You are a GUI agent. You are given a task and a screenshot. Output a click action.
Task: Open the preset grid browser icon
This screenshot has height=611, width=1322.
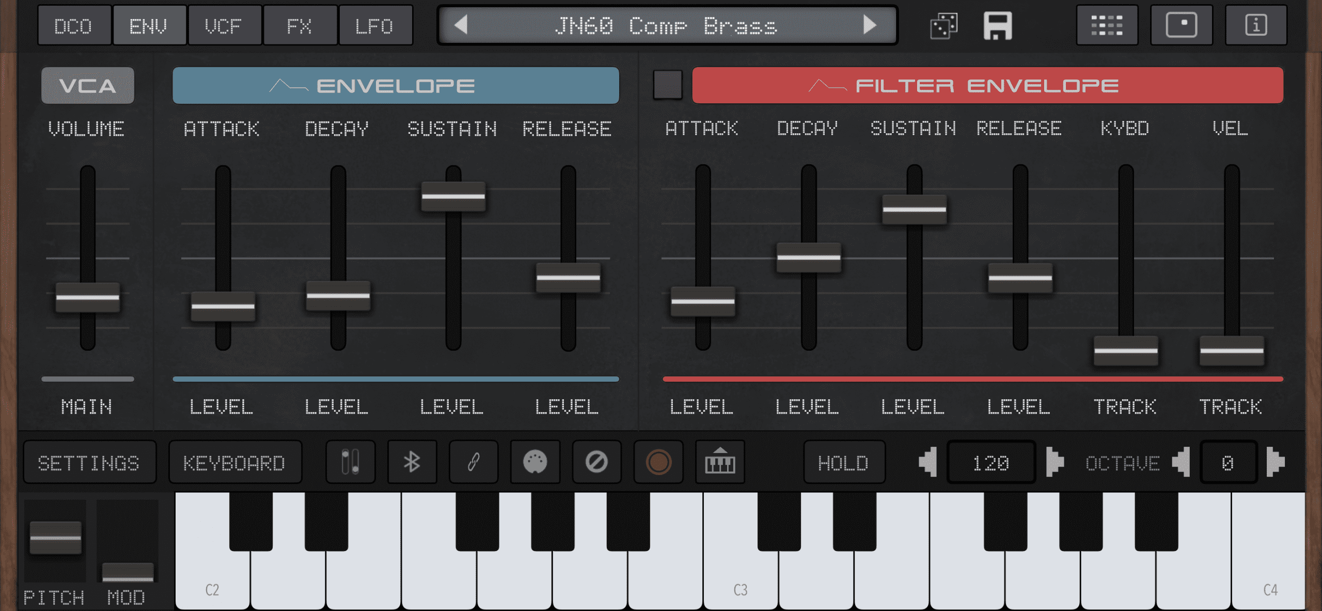[x=1107, y=25]
